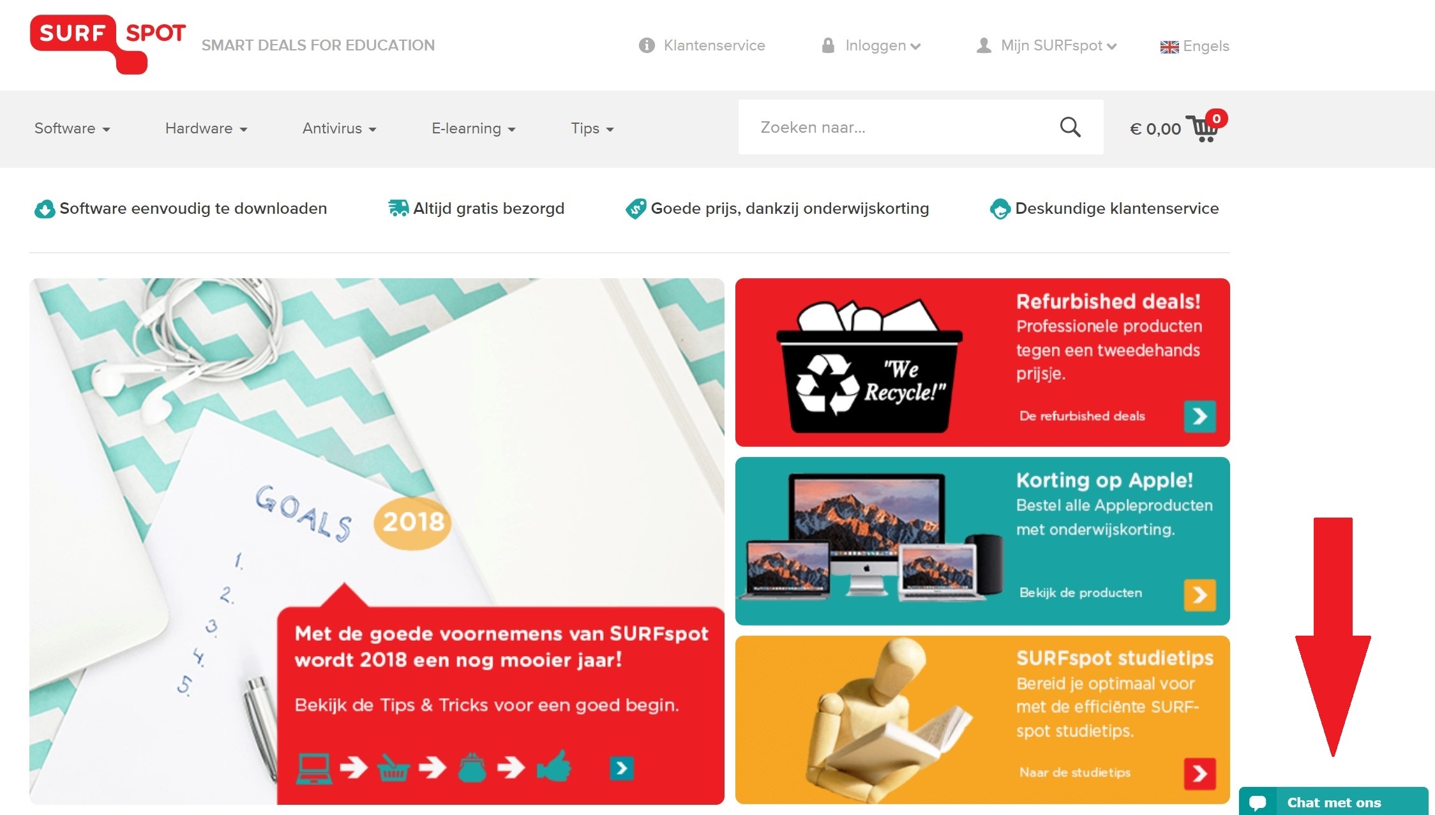Click the chat bubble icon
The height and width of the screenshot is (815, 1435).
(1258, 802)
